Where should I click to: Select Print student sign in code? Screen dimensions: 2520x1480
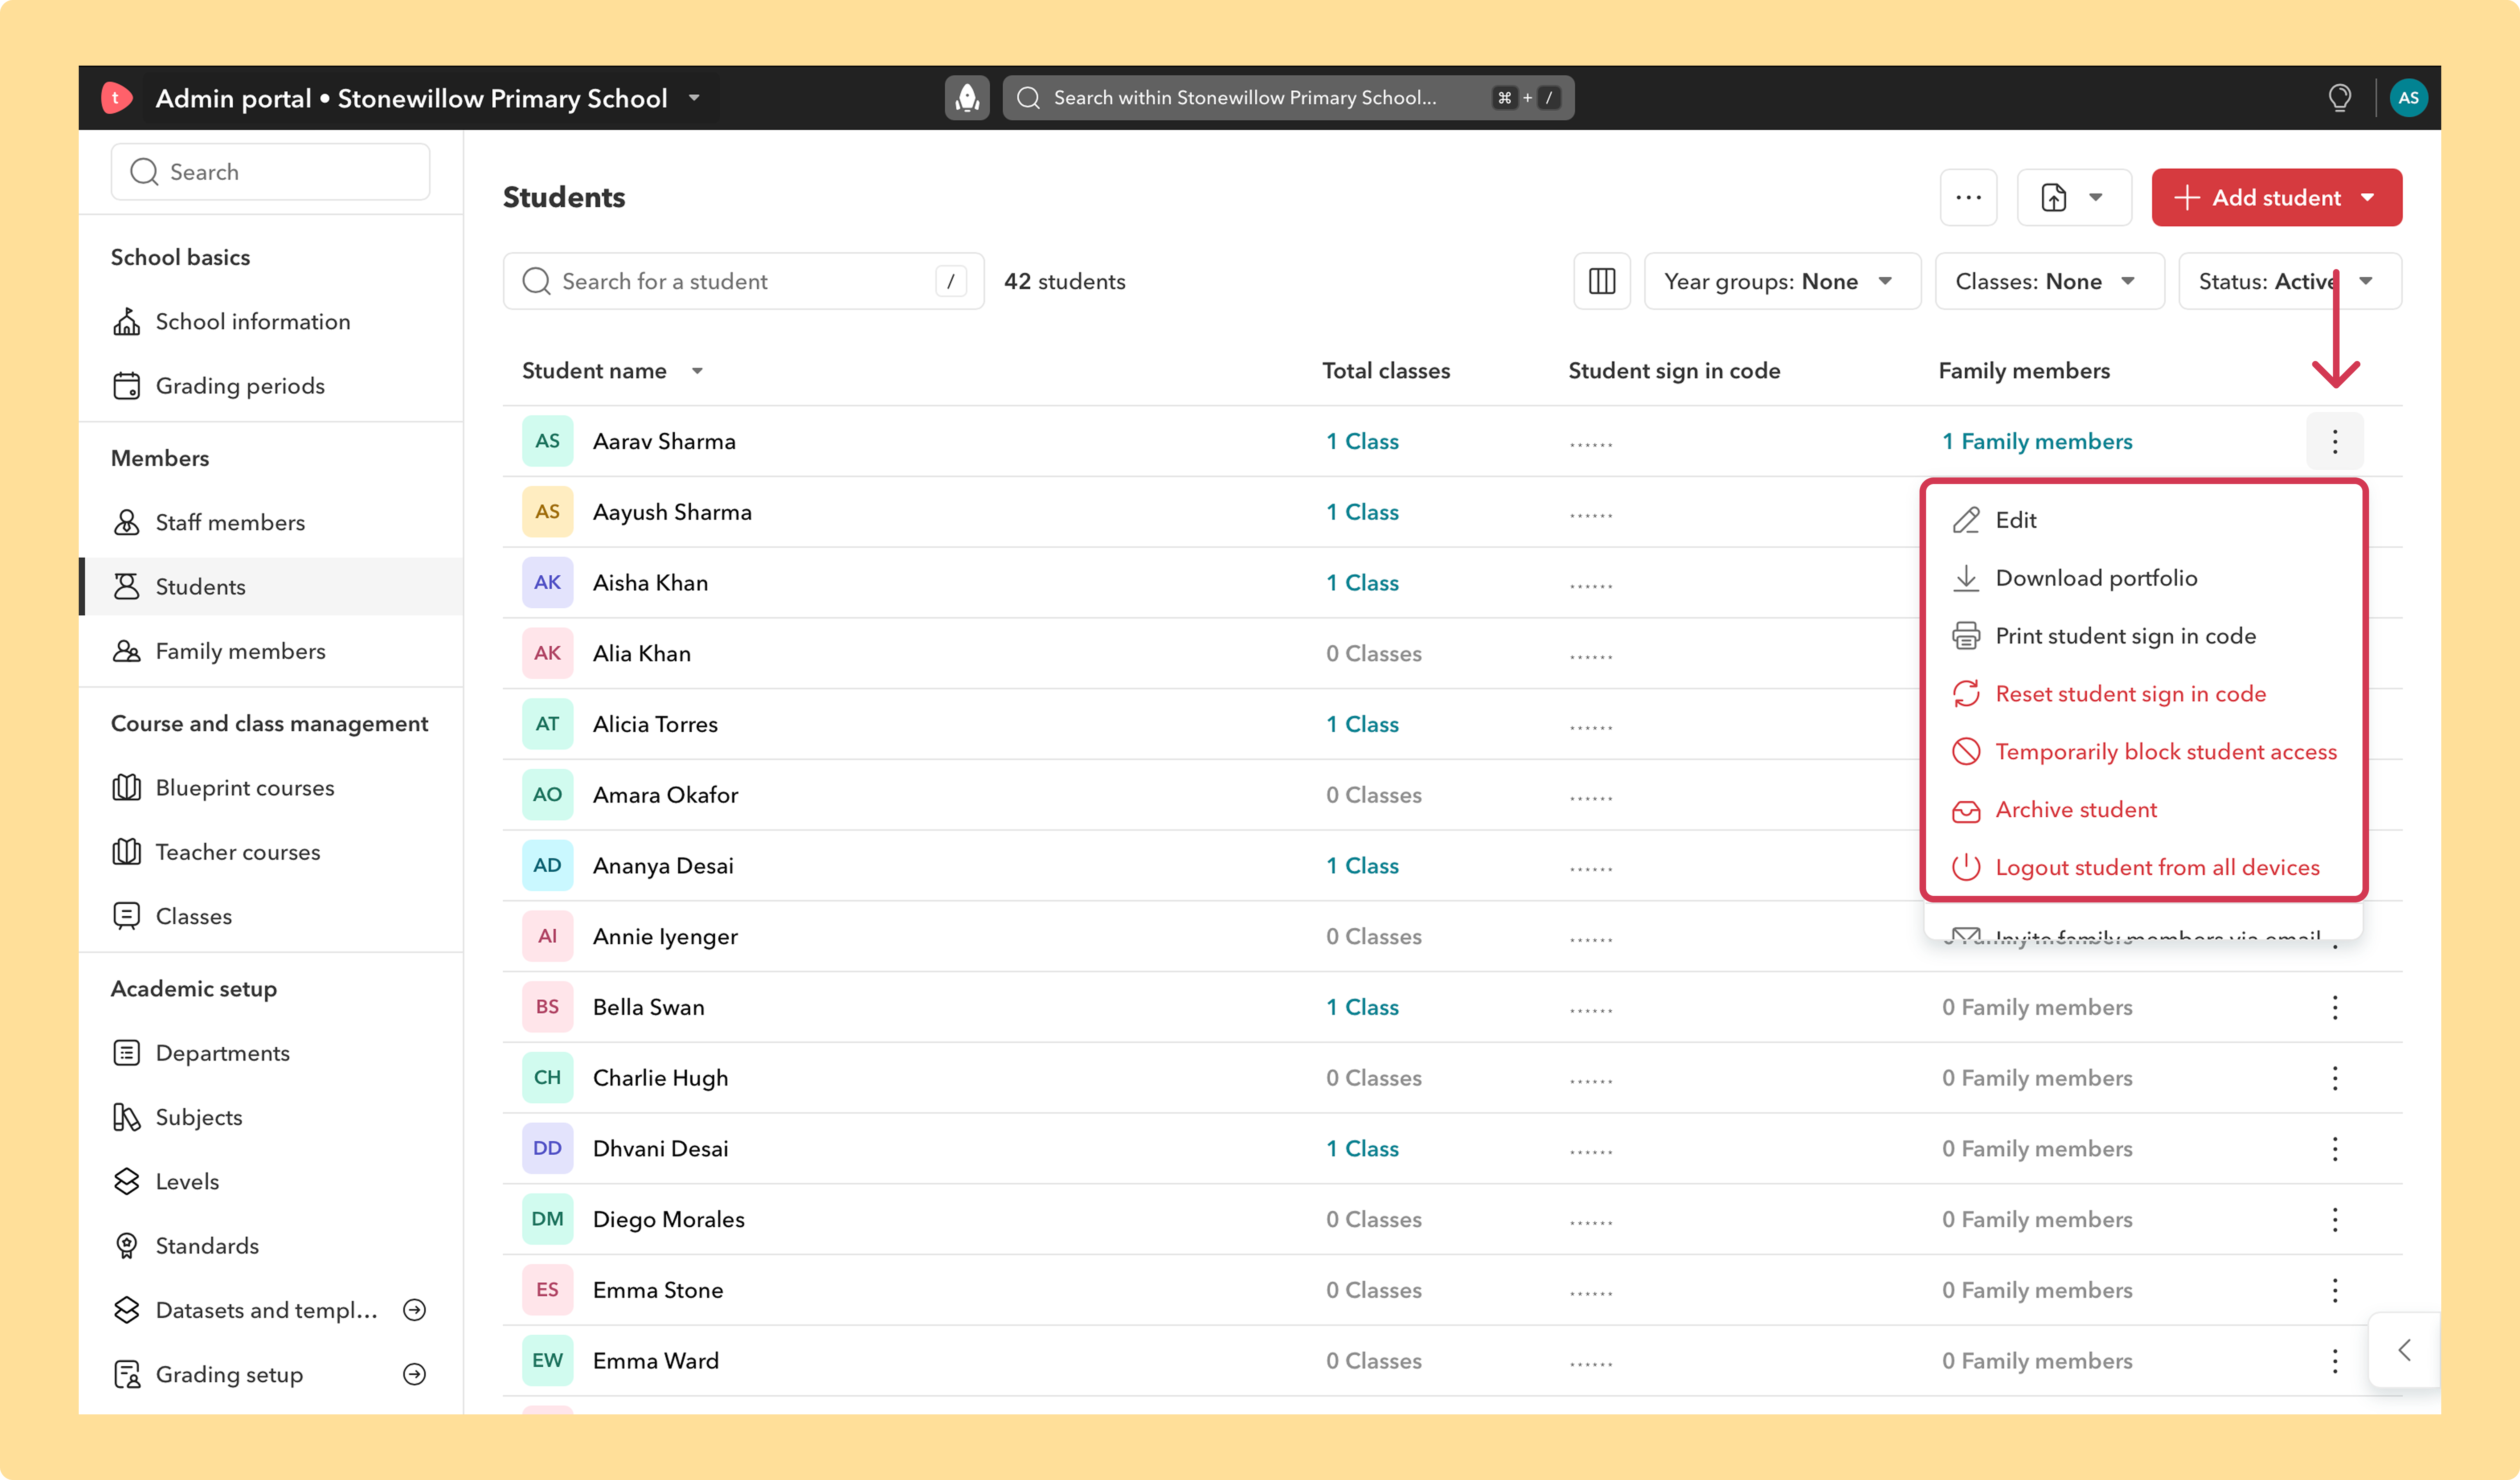coord(2143,636)
